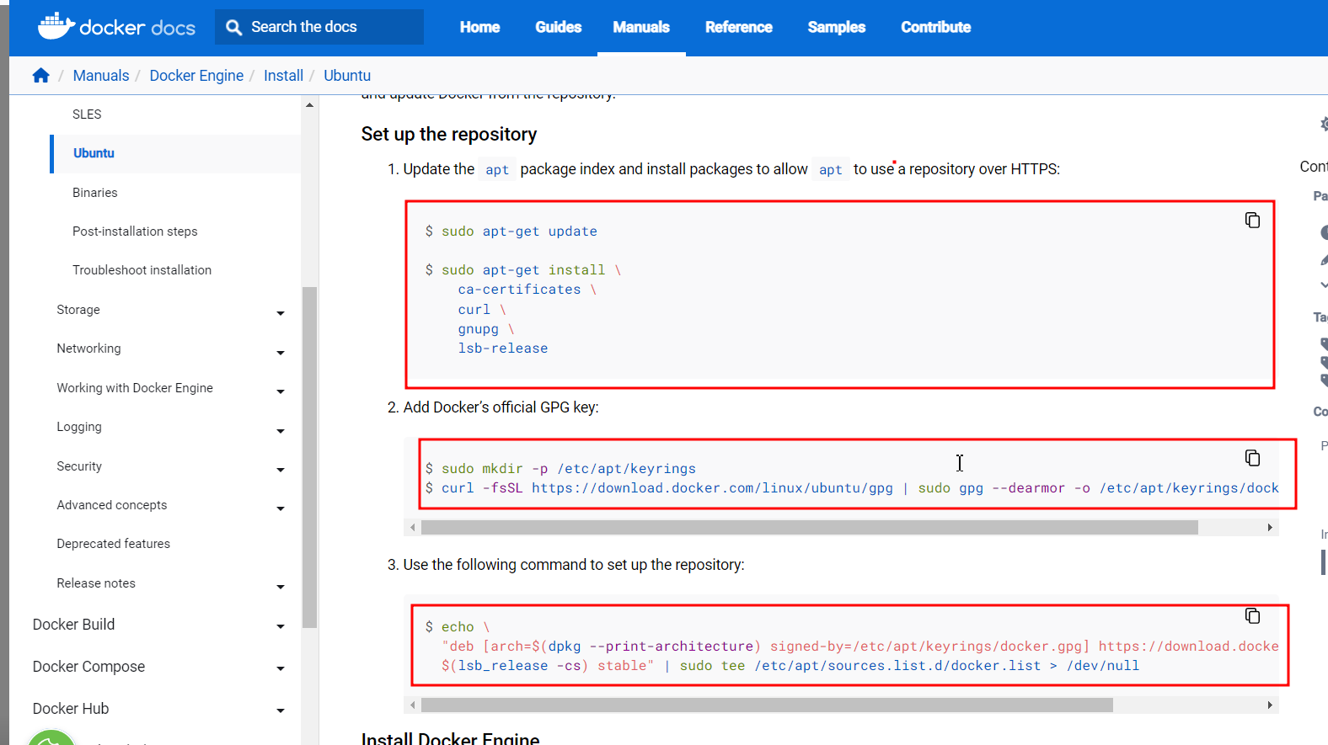This screenshot has width=1328, height=745.
Task: Click GPG code block scroll-right arrow
Action: point(1270,528)
